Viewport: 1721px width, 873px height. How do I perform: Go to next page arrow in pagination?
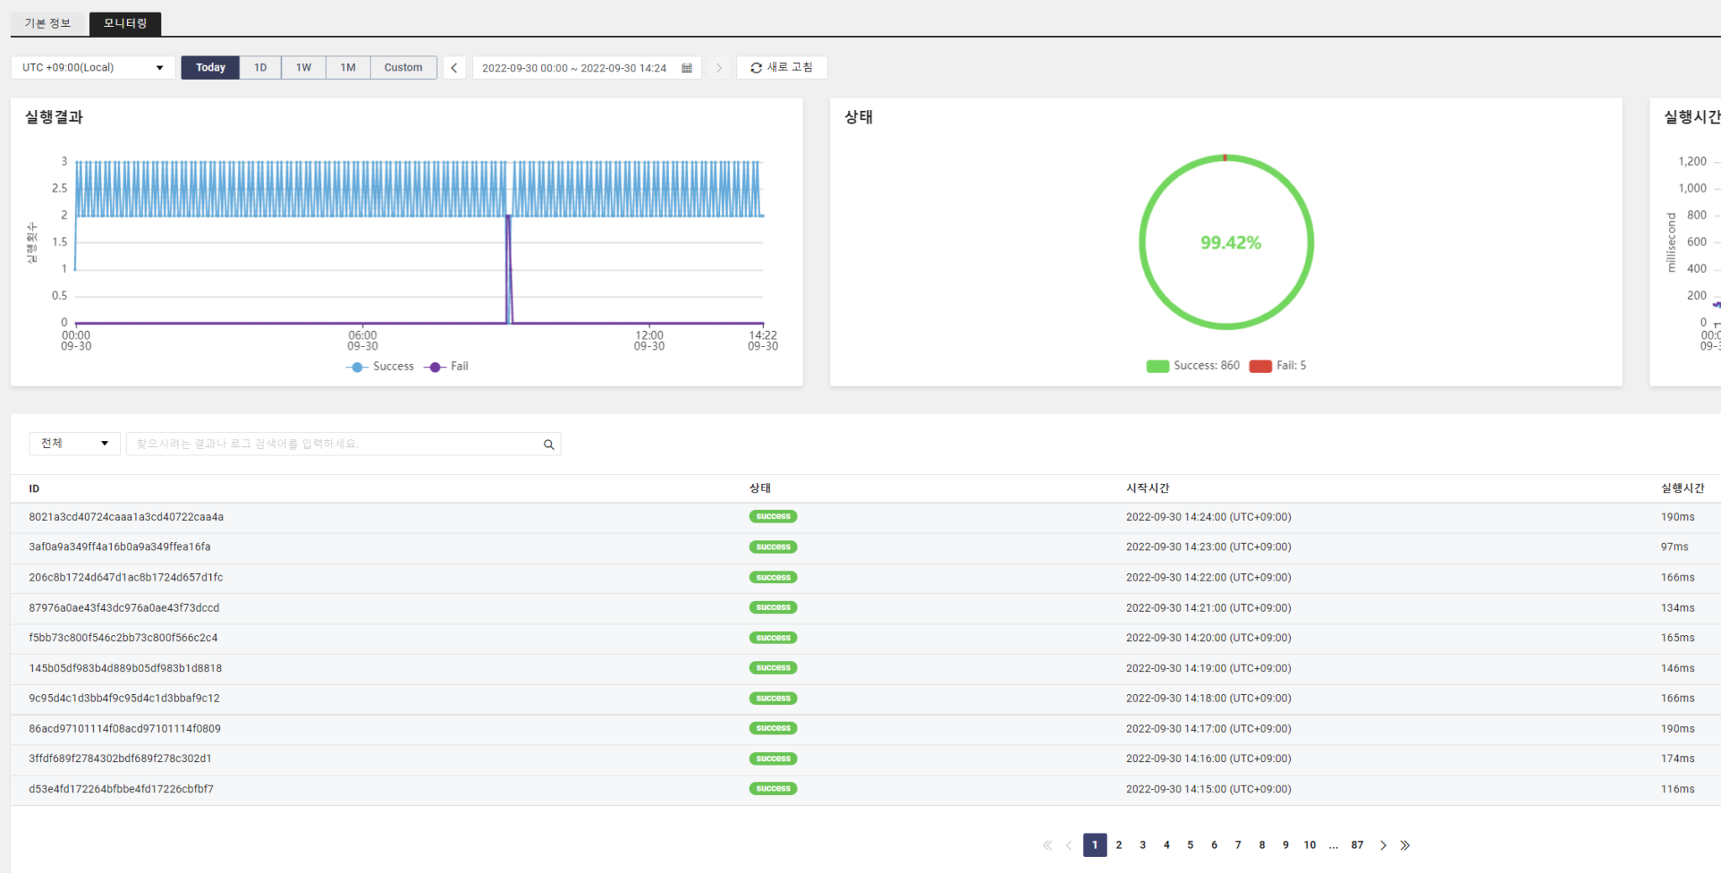click(x=1382, y=845)
